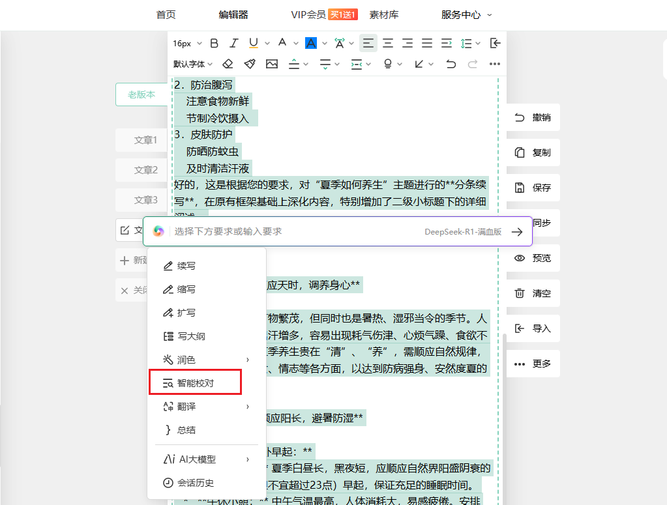Image resolution: width=667 pixels, height=505 pixels.
Task: Click 导入 in the right sidebar
Action: pyautogui.click(x=533, y=328)
